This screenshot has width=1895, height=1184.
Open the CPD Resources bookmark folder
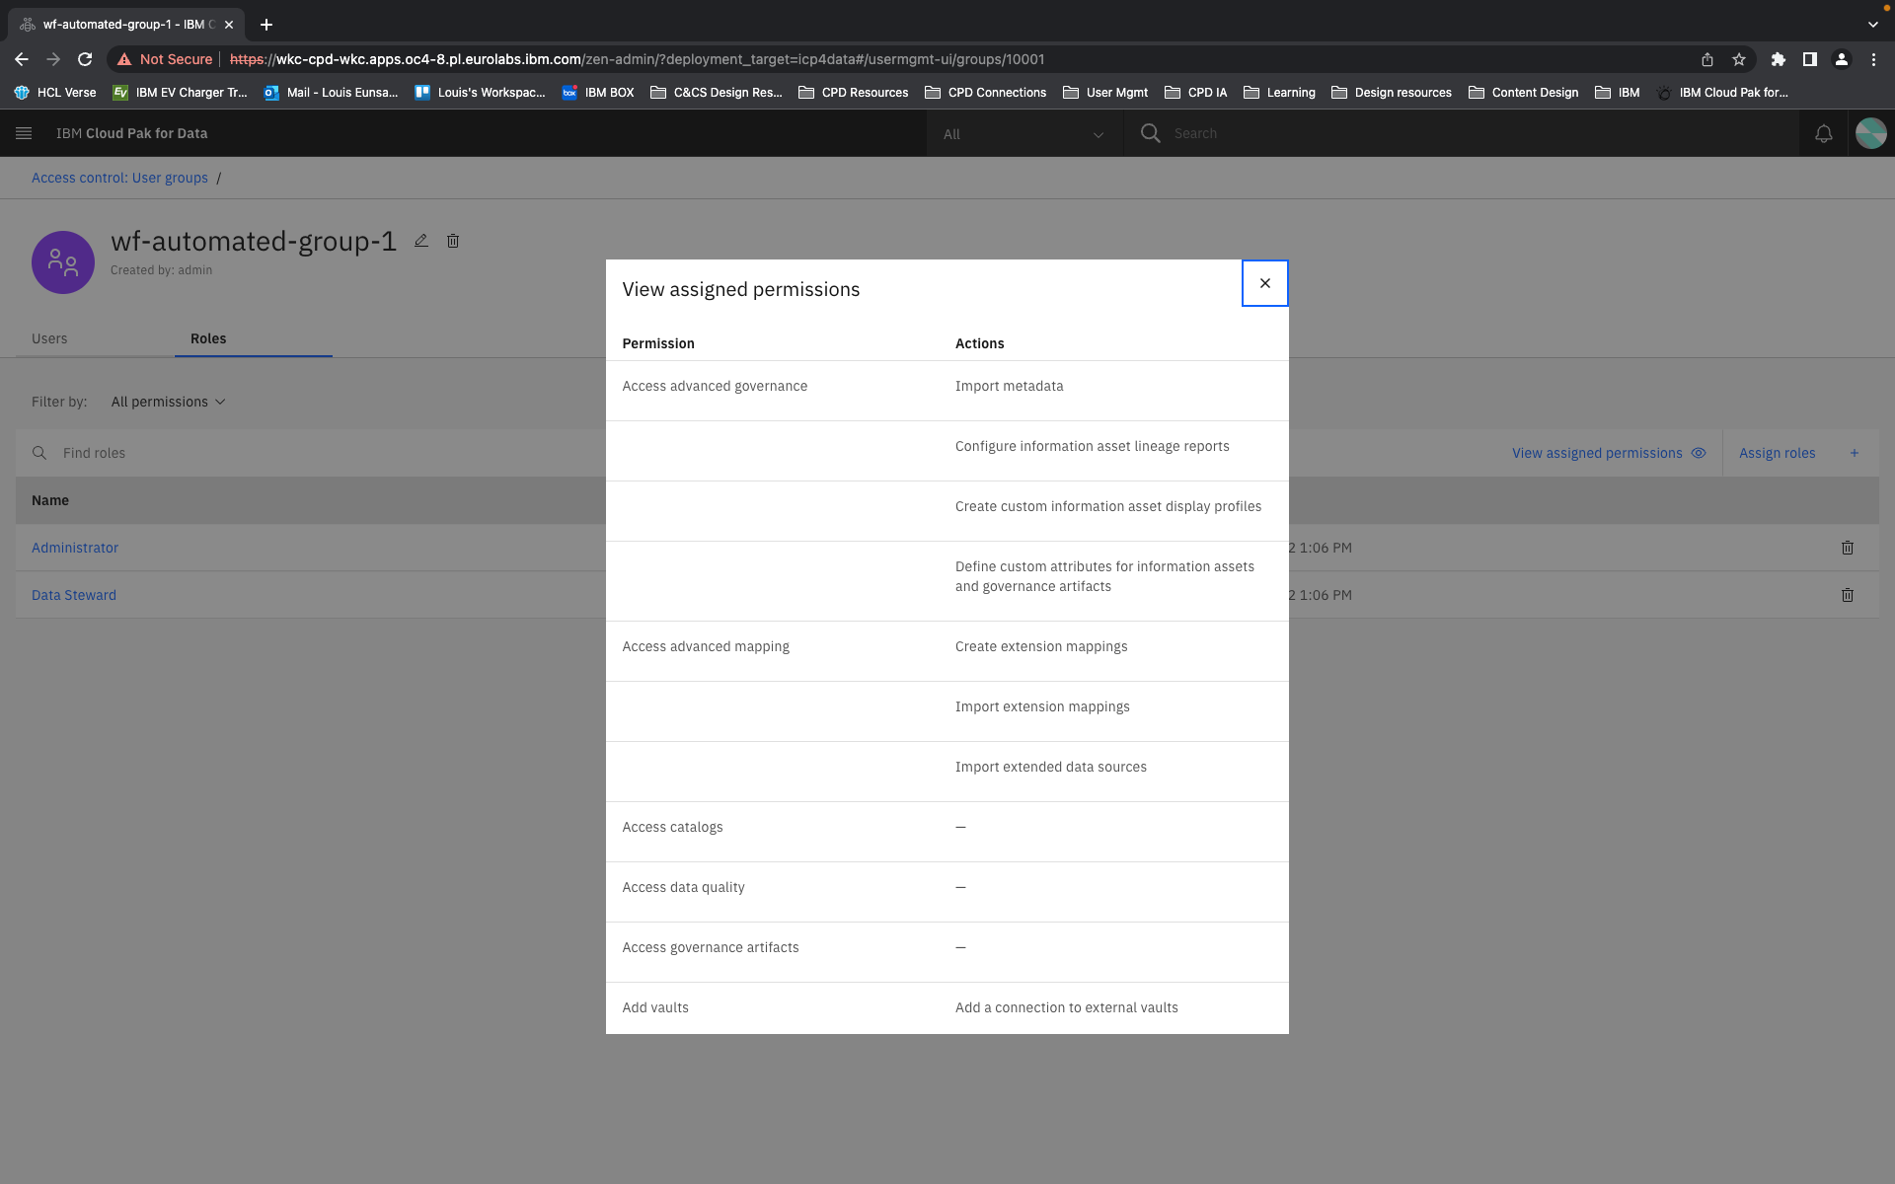[x=853, y=93]
